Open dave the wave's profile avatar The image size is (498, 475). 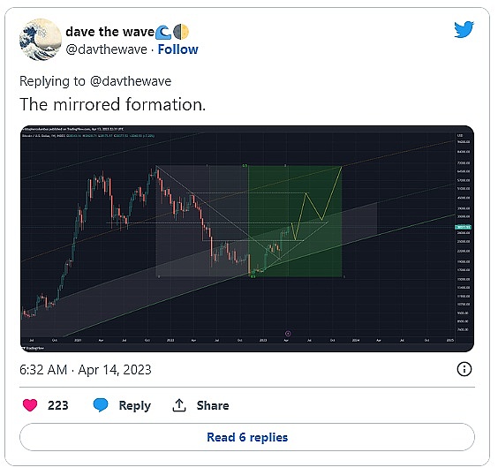pos(41,40)
